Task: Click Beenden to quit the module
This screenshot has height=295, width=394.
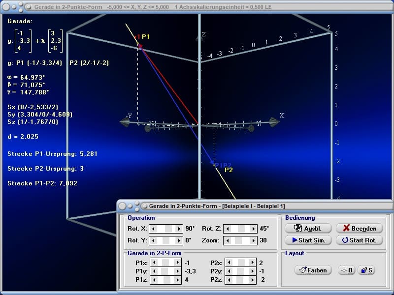Action: 360,228
